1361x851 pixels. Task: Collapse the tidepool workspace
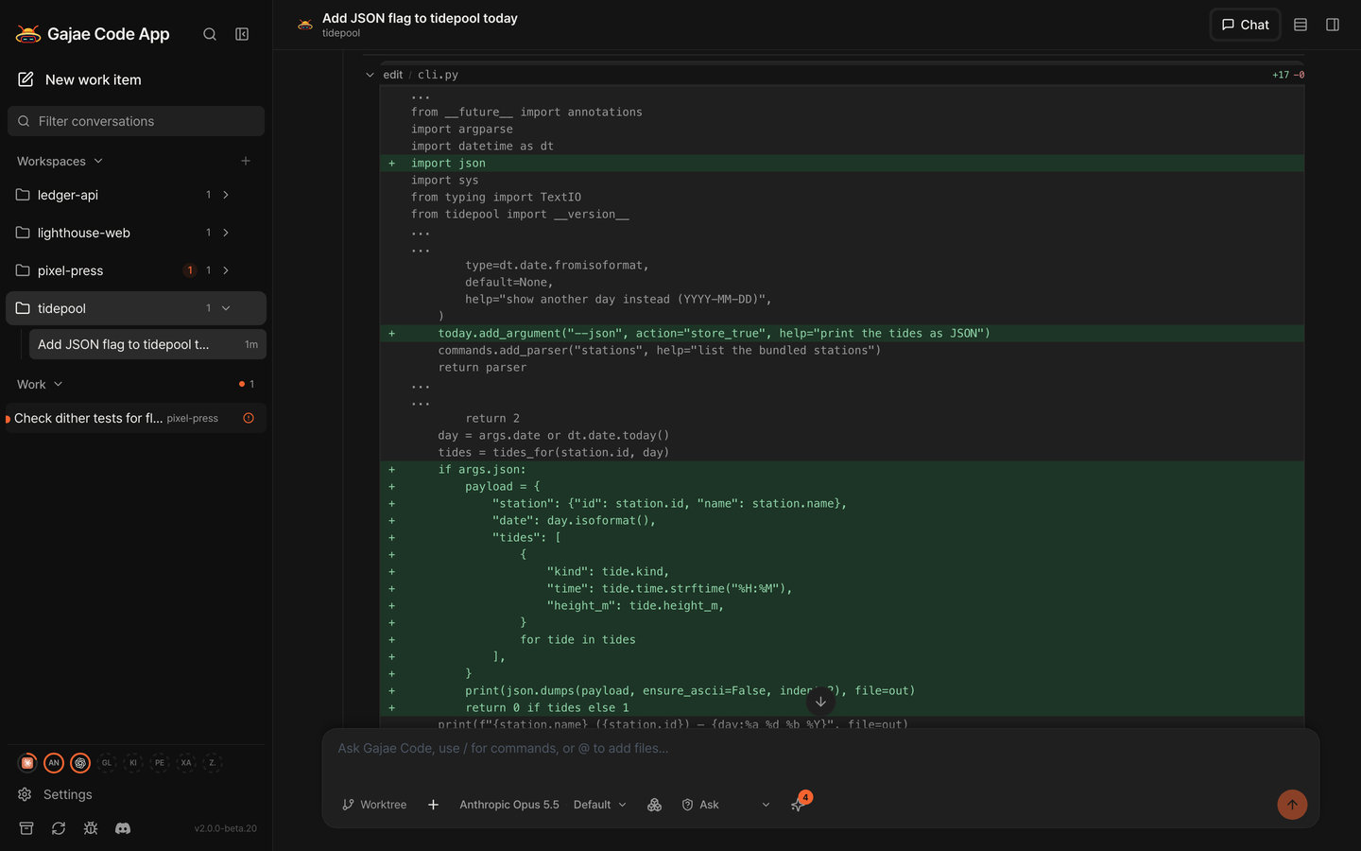[226, 308]
